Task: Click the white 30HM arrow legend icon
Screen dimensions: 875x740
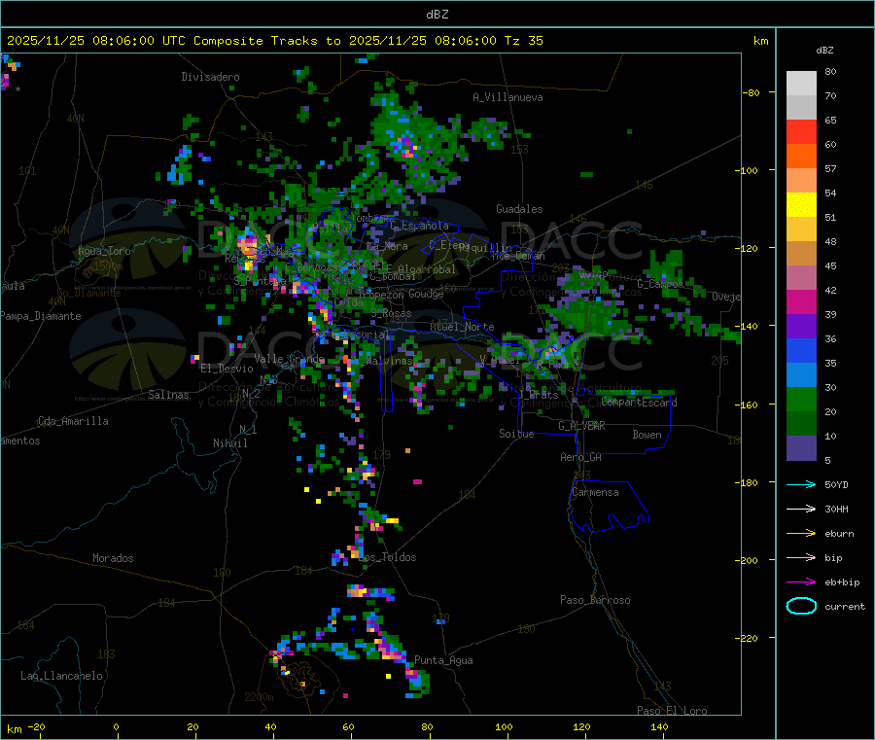Action: point(801,509)
